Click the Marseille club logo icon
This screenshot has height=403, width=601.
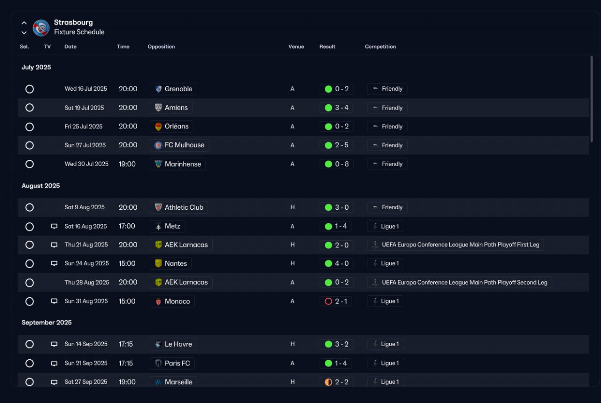[159, 382]
